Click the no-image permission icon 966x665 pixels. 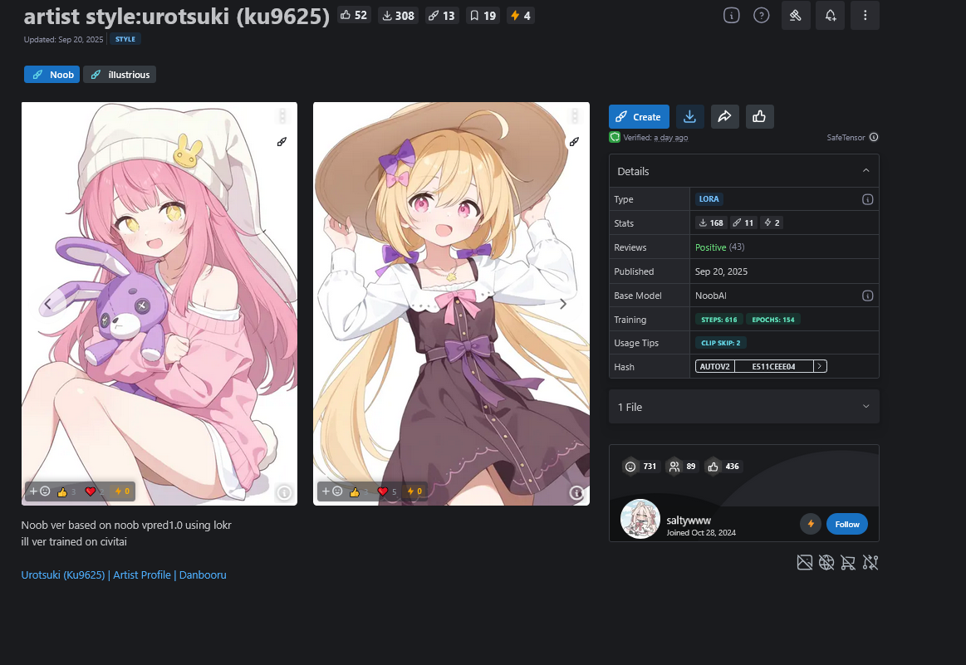pos(805,562)
